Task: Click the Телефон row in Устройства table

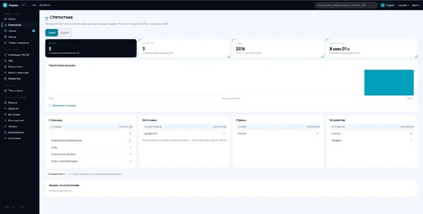Action: click(372, 140)
